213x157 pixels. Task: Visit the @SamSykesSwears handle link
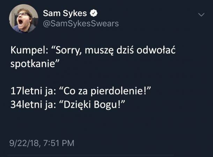coord(80,23)
